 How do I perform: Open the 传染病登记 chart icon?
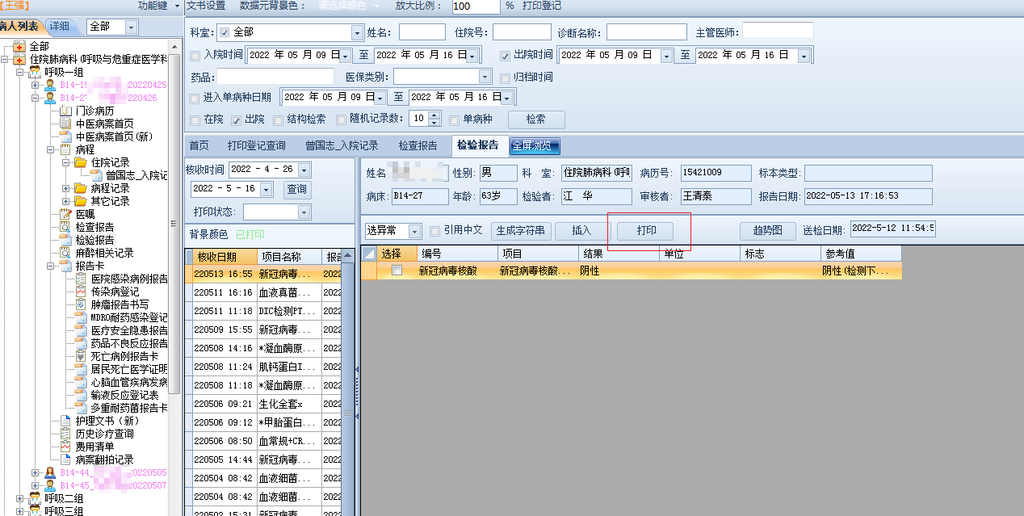[x=81, y=292]
